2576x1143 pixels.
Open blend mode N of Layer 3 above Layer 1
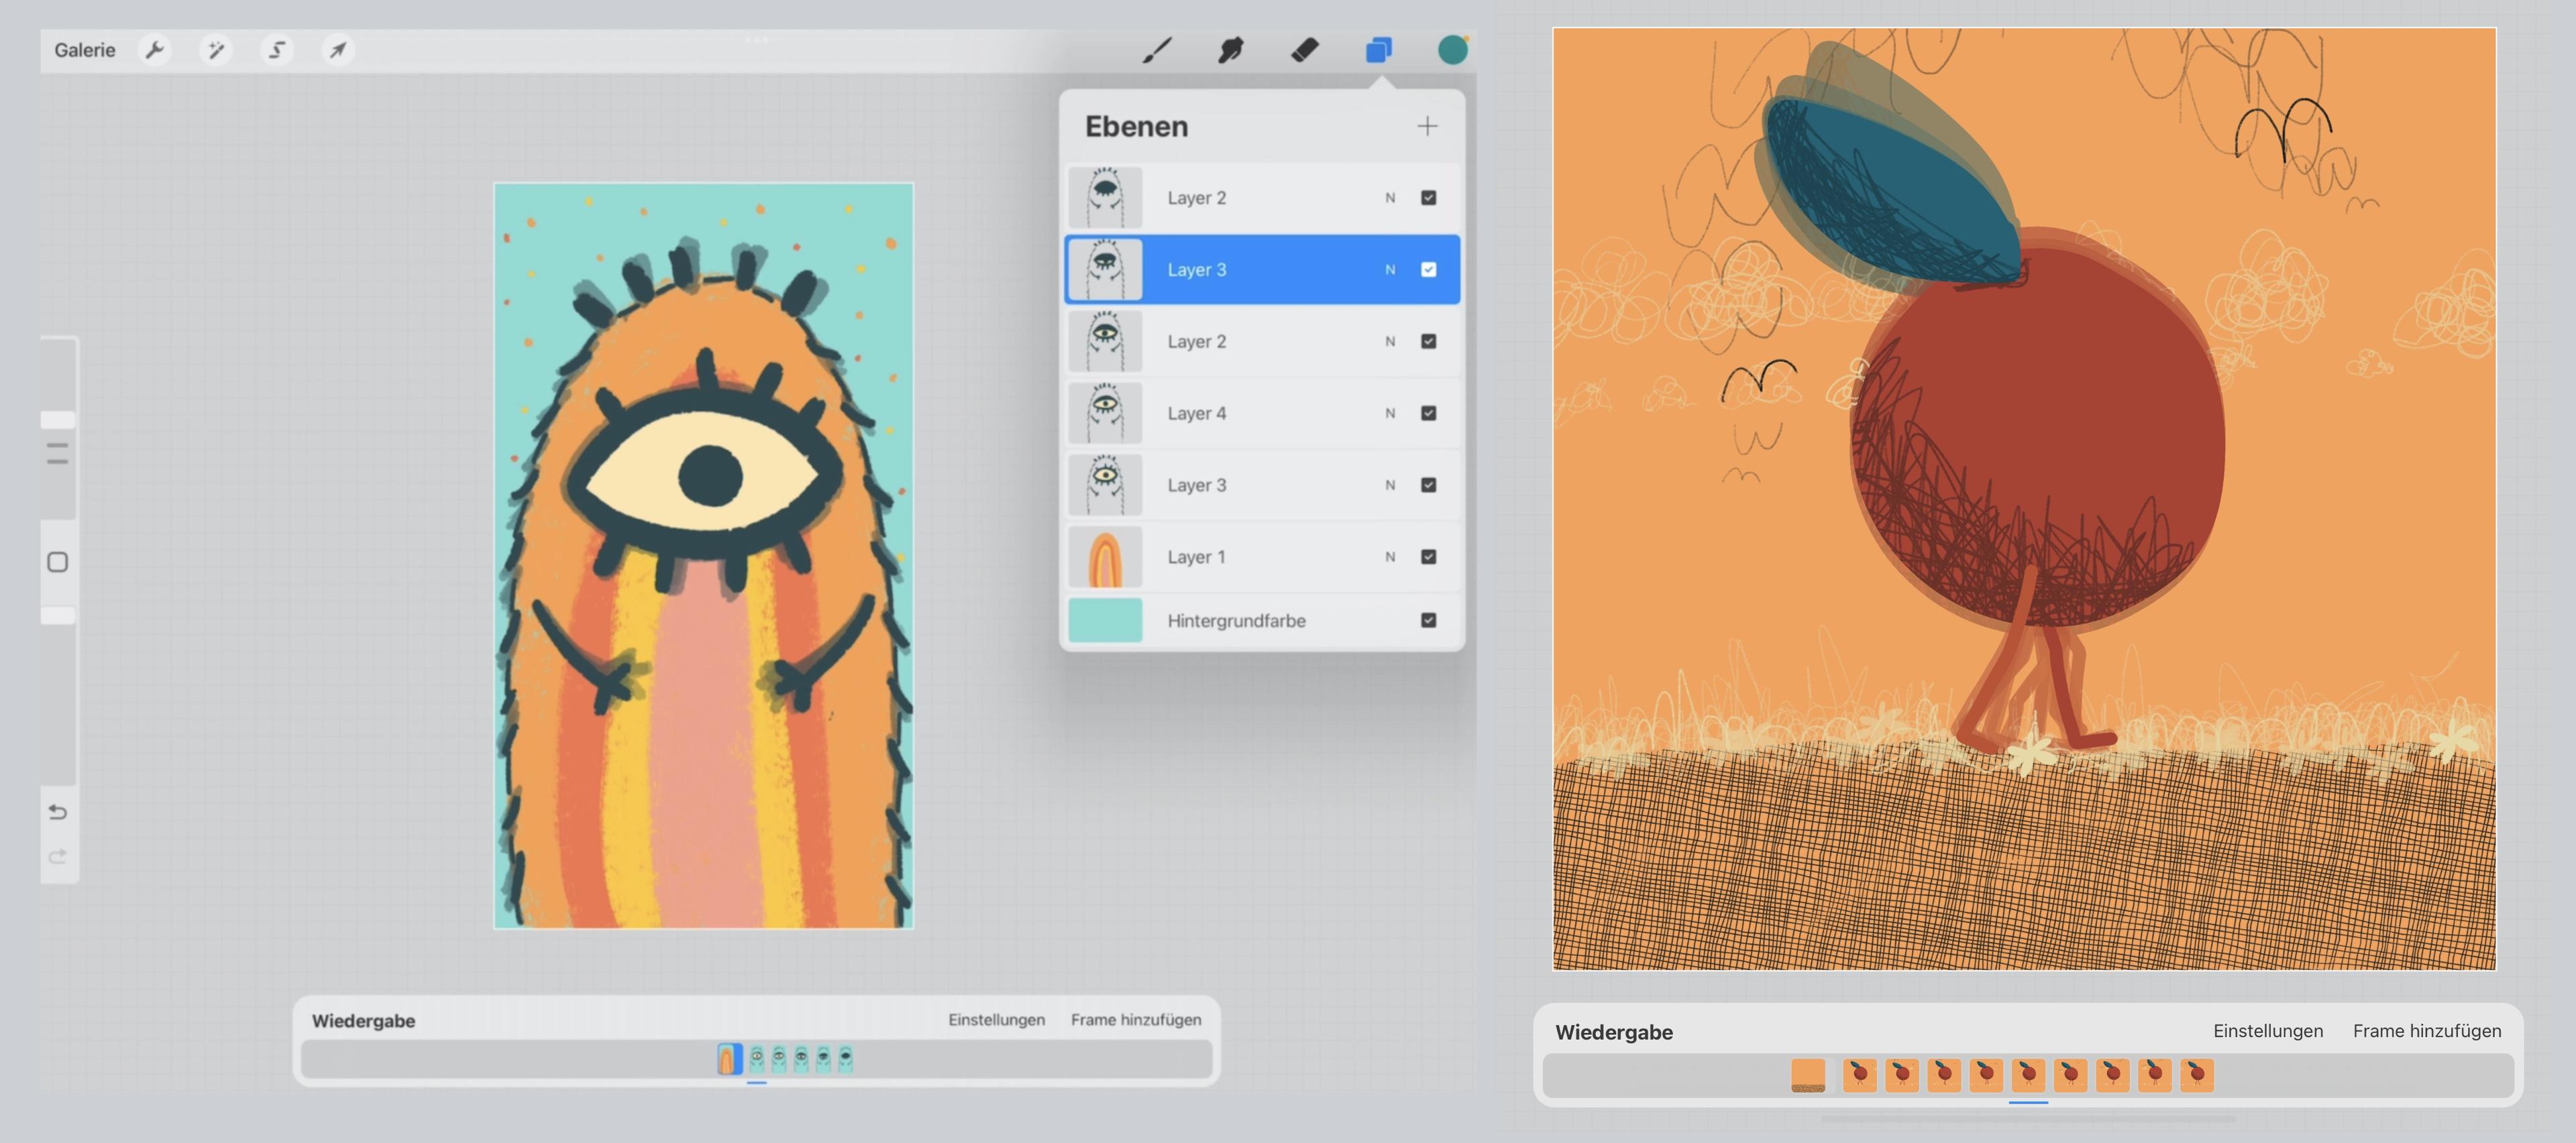point(1390,485)
